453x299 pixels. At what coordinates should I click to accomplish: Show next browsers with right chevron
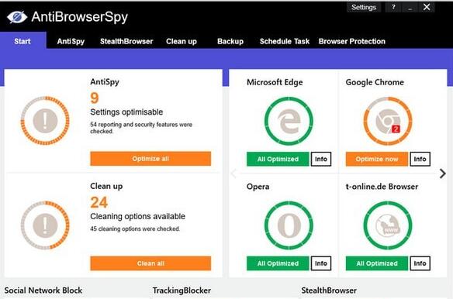pos(442,174)
